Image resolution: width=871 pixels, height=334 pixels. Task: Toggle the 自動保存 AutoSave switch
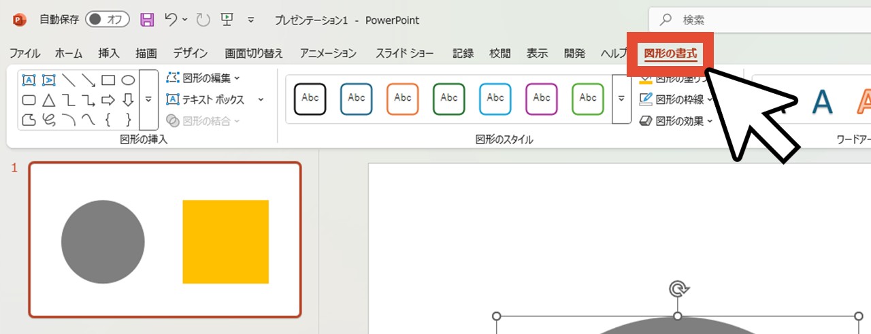[107, 20]
